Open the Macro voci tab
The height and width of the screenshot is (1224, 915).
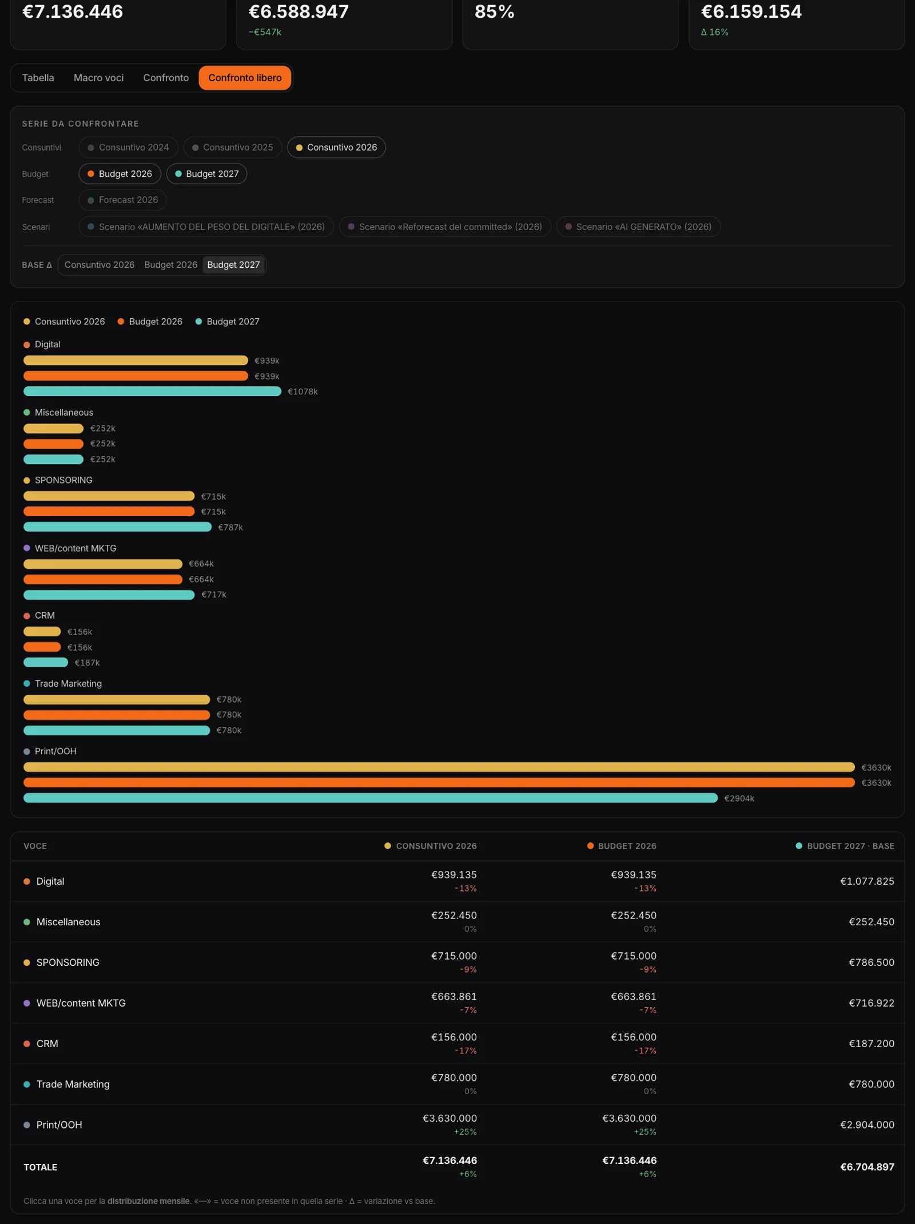pyautogui.click(x=98, y=78)
